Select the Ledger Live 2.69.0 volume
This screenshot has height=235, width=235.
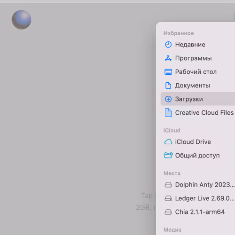click(198, 198)
